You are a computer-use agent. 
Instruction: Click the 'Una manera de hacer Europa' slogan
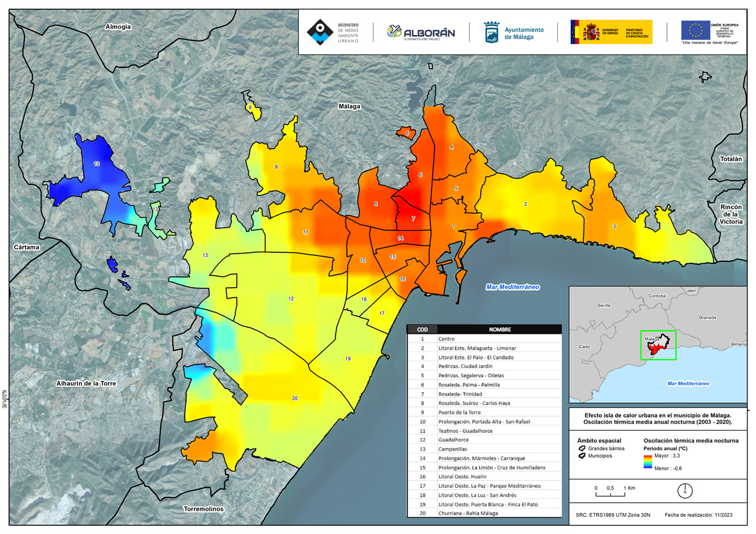point(710,43)
